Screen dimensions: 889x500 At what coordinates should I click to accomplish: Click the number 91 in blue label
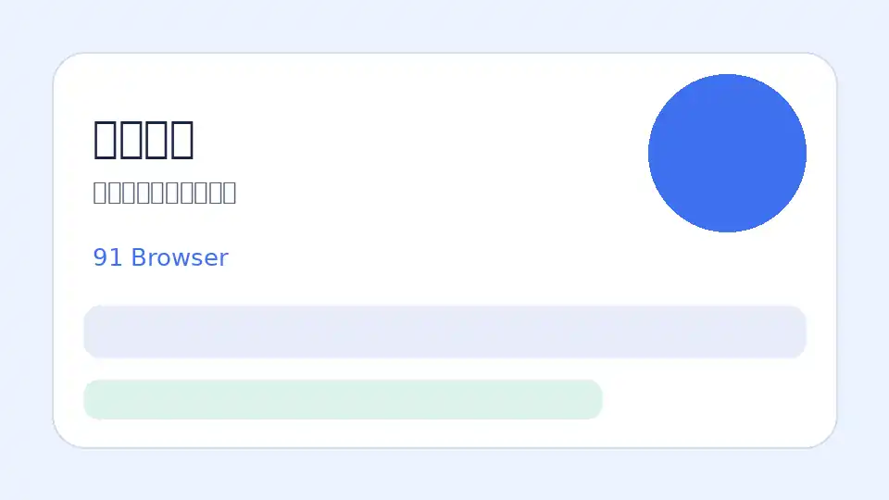coord(107,257)
